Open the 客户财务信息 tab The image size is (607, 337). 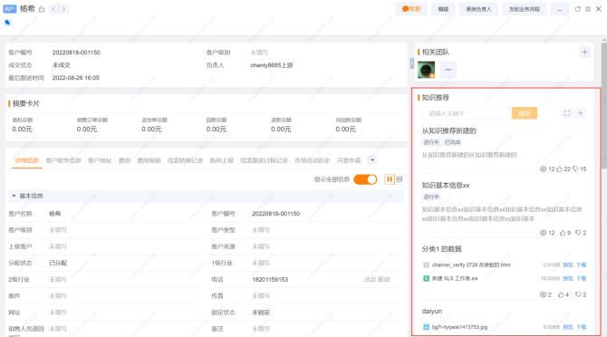(63, 160)
